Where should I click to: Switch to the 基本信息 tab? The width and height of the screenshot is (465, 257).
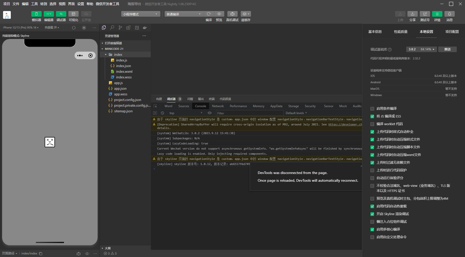click(x=375, y=32)
